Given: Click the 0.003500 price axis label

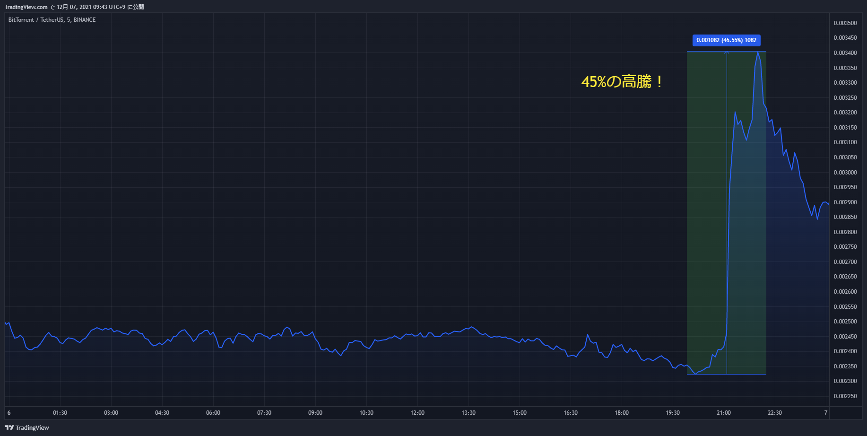Looking at the screenshot, I should (845, 23).
